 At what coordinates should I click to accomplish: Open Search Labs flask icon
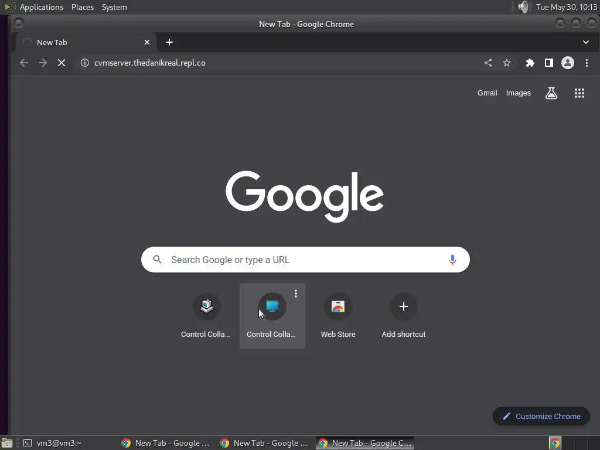tap(551, 93)
